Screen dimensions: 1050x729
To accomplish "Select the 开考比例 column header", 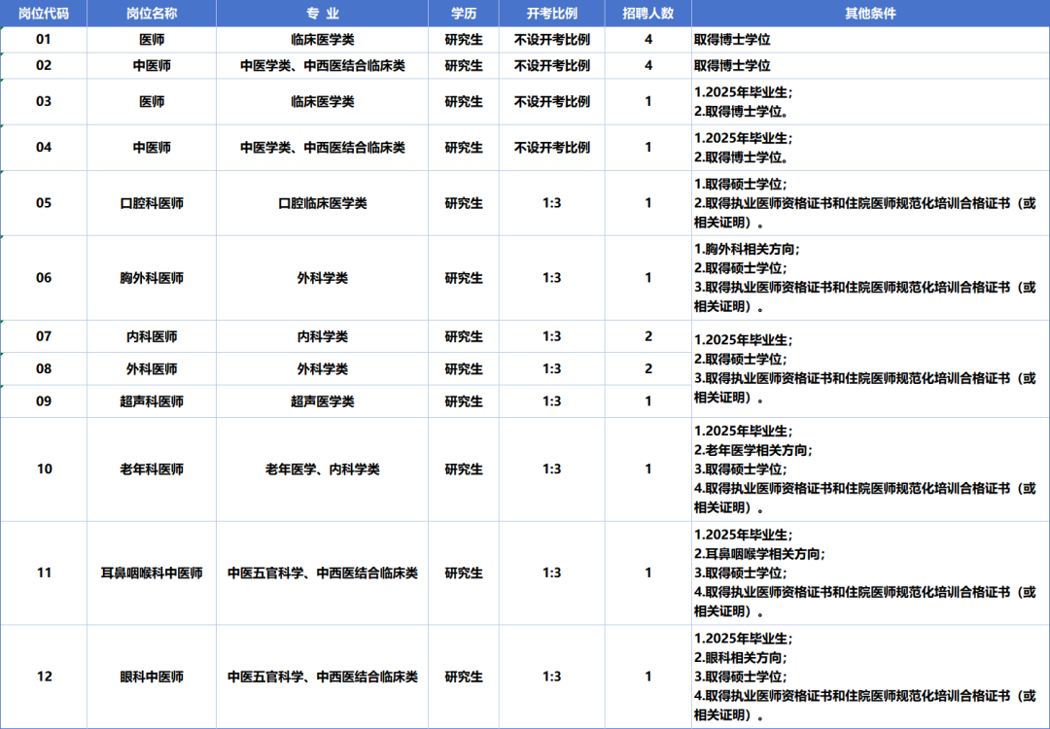I will click(551, 14).
